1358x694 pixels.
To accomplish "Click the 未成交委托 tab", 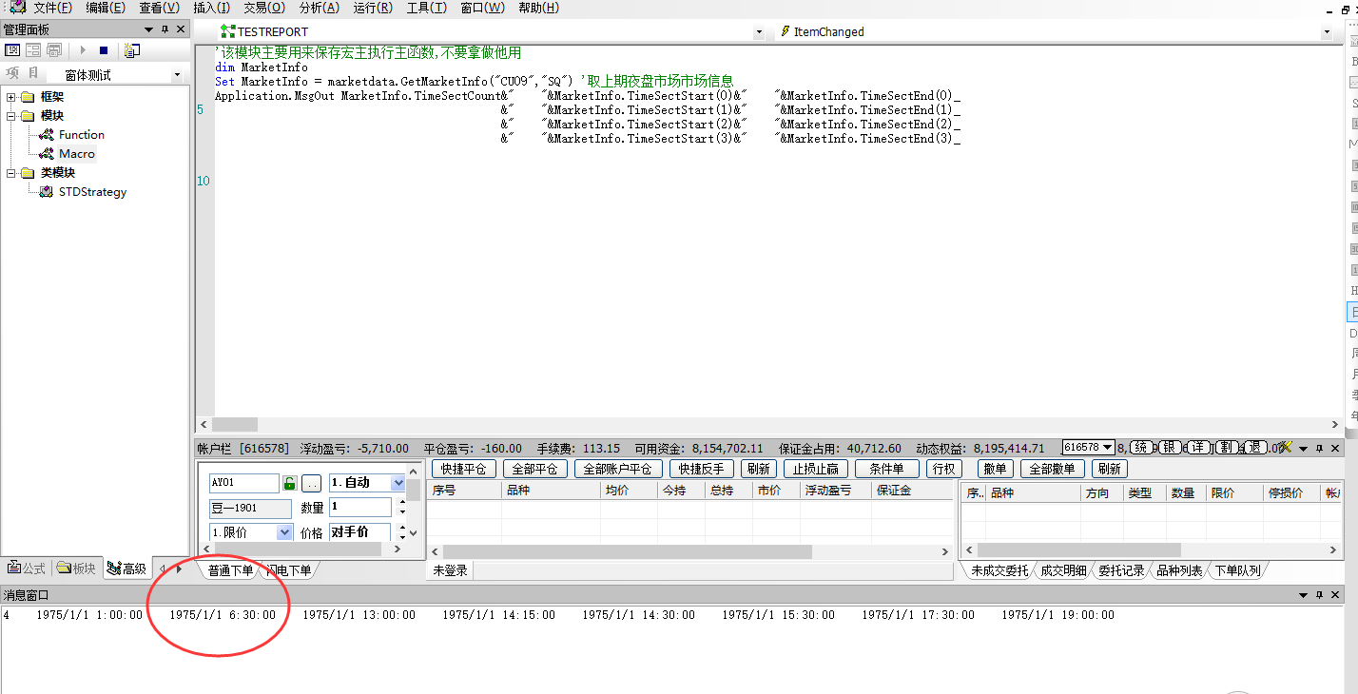I will coord(999,570).
